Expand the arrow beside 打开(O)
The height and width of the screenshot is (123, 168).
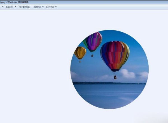point(56,7)
